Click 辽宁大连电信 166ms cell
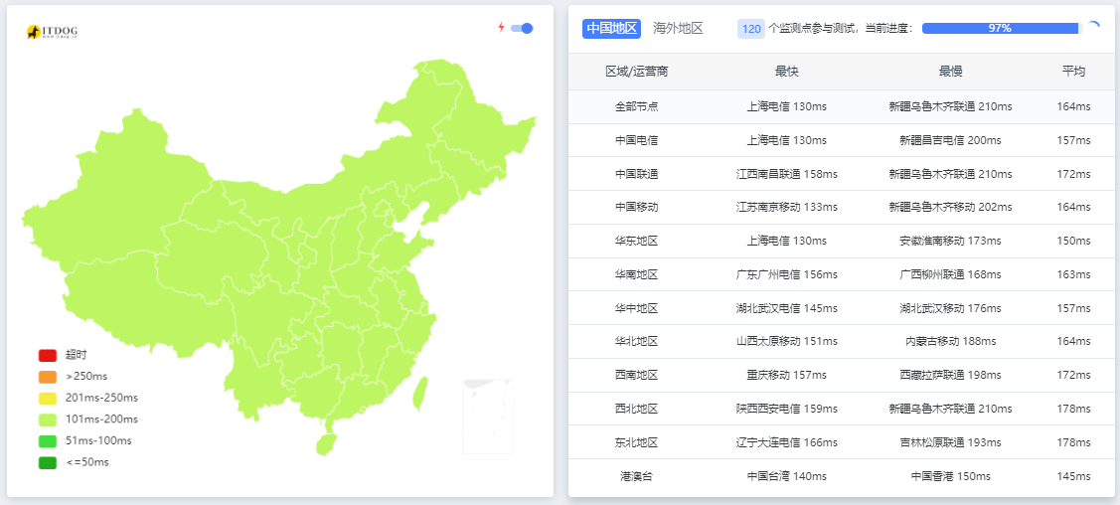The image size is (1120, 505). pos(786,442)
